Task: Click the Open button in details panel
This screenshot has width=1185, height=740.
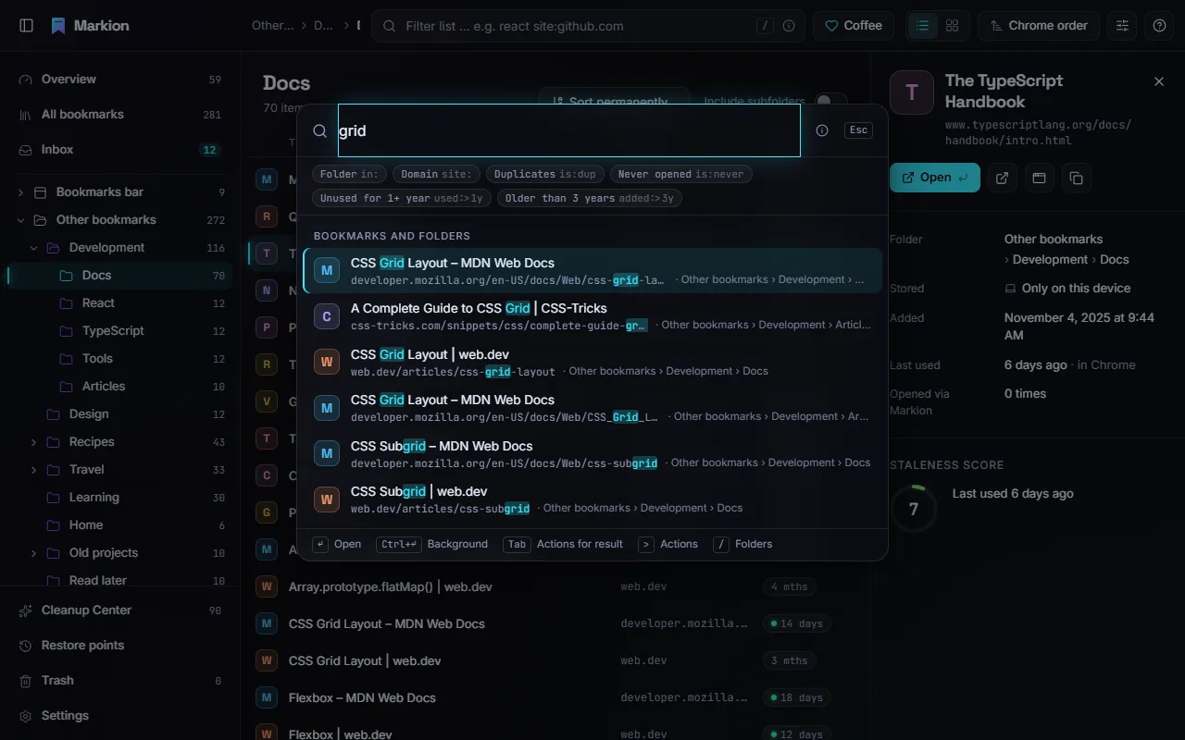Action: [x=934, y=178]
